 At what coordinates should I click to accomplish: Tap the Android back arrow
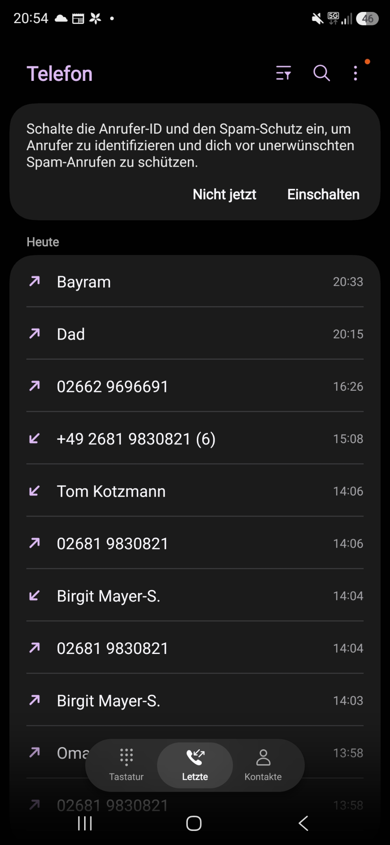click(x=303, y=824)
